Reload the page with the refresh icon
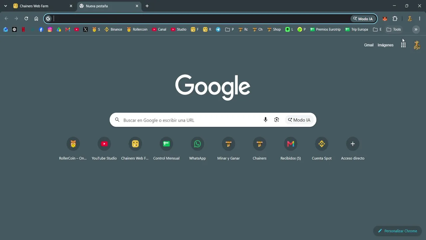This screenshot has width=426, height=240. 26,19
